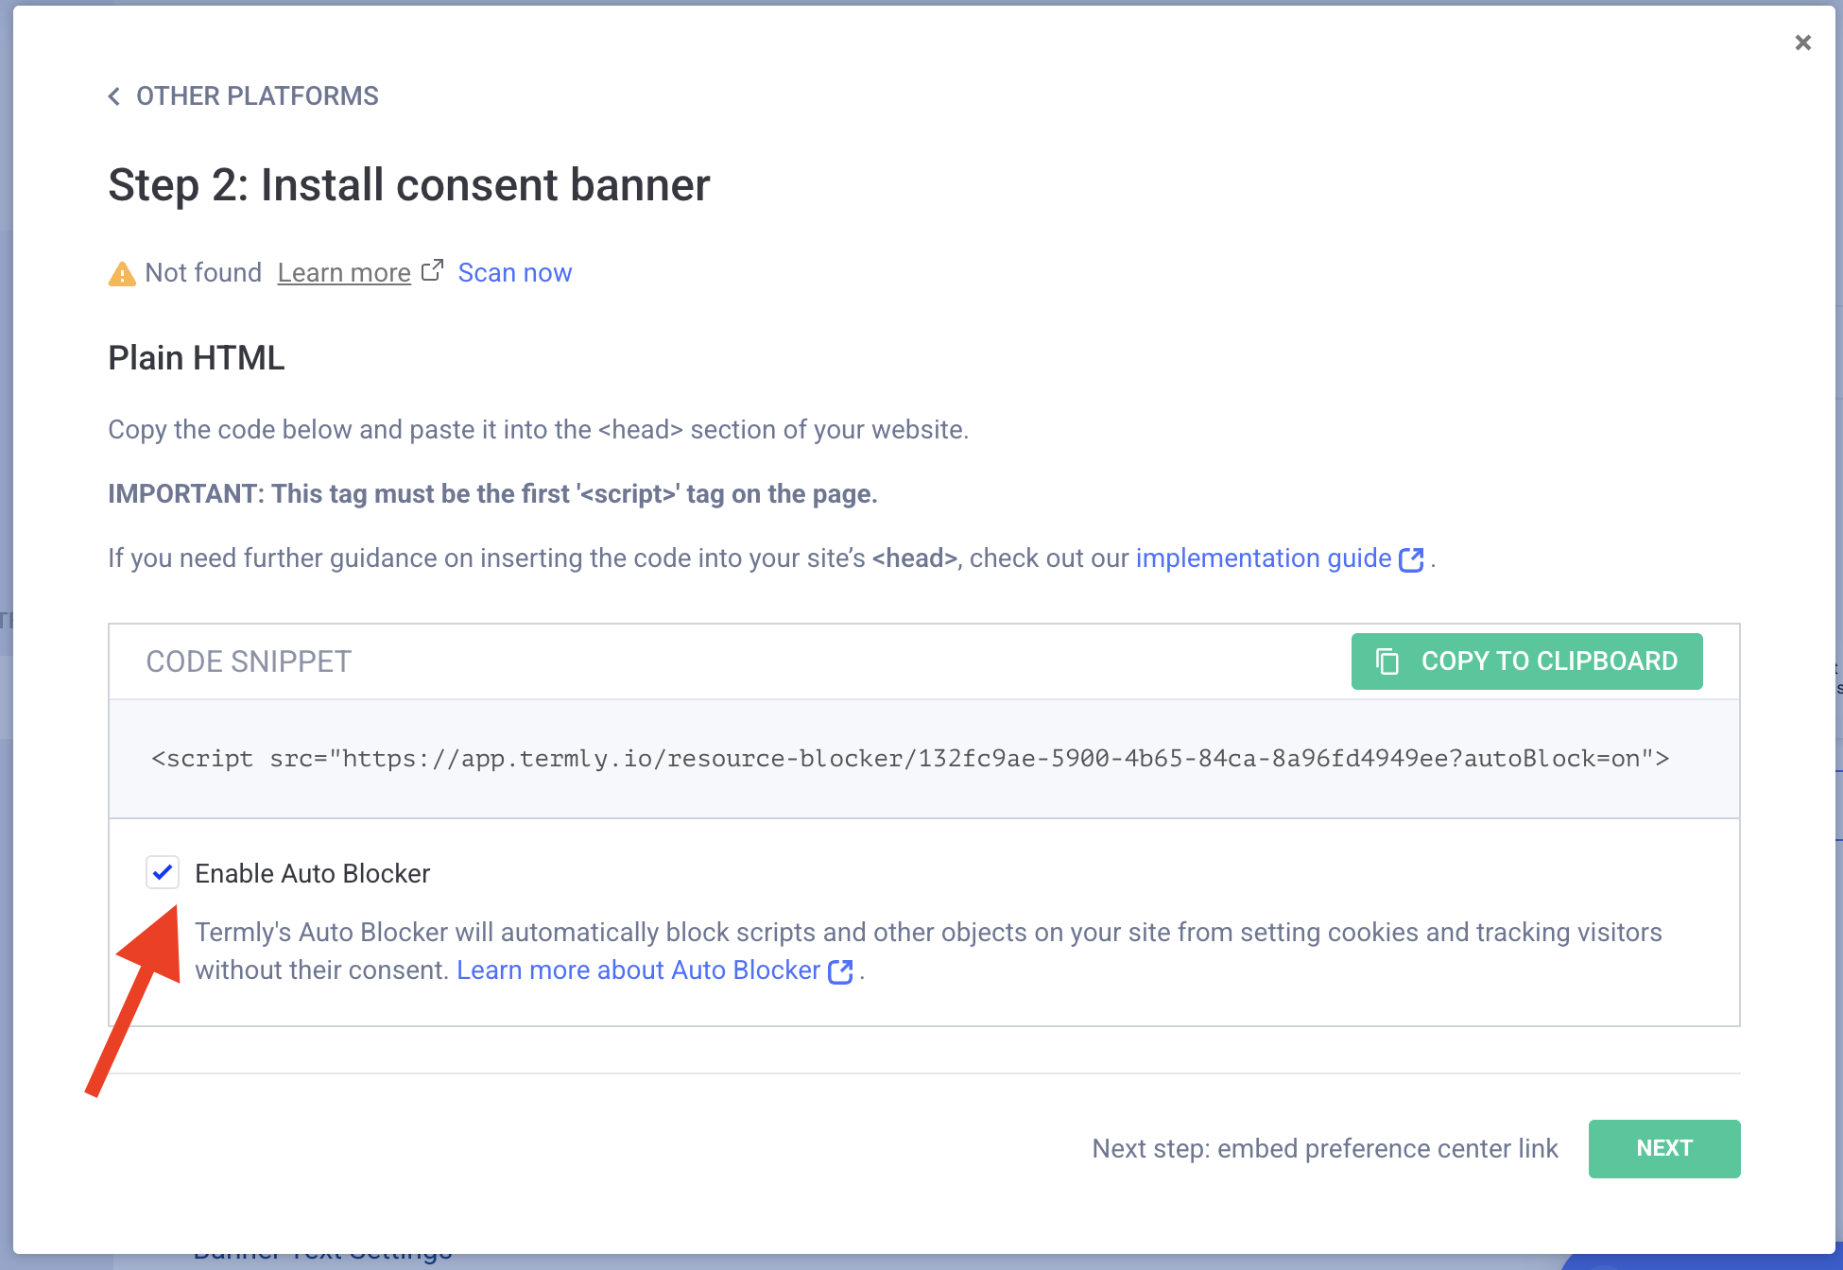Click the Not found status text
Viewport: 1843px width, 1270px height.
click(x=203, y=273)
